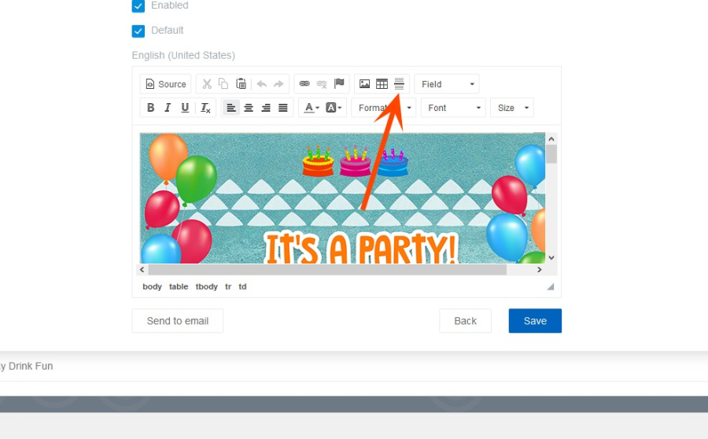
Task: Expand the Size dropdown
Action: (x=511, y=108)
